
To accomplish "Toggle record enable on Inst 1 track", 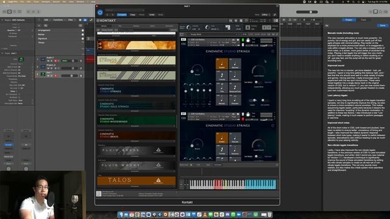I will (x=55, y=75).
